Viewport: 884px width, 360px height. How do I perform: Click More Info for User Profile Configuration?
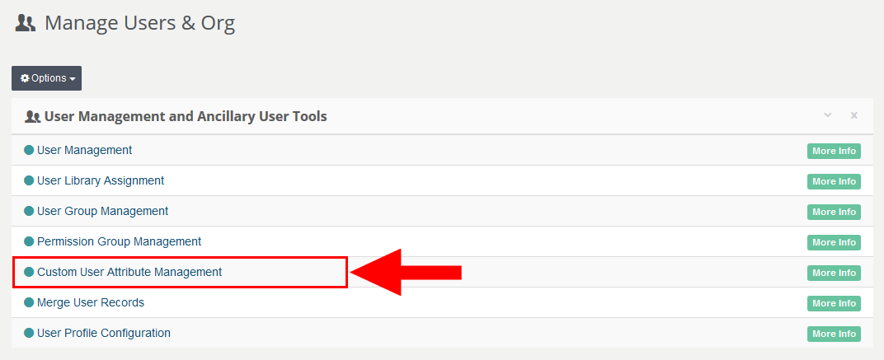coord(834,334)
